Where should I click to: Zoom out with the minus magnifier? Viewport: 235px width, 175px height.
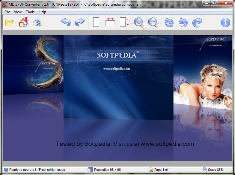[x=153, y=22]
